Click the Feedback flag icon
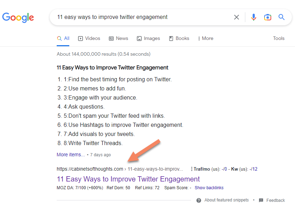295x219 pixels. click(261, 200)
